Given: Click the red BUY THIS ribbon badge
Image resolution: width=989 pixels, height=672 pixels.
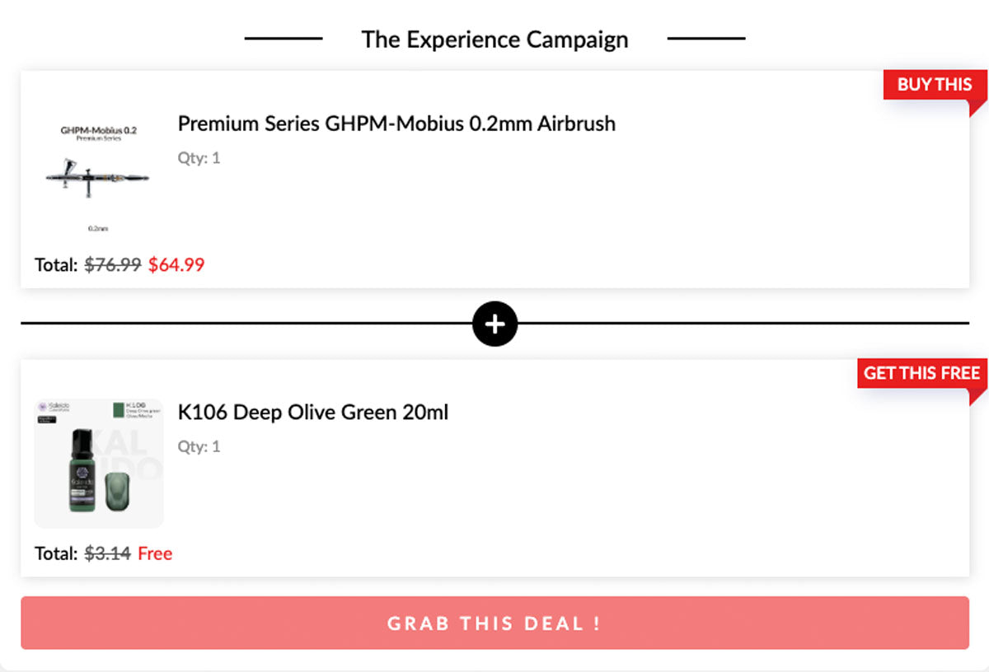Looking at the screenshot, I should coord(934,85).
